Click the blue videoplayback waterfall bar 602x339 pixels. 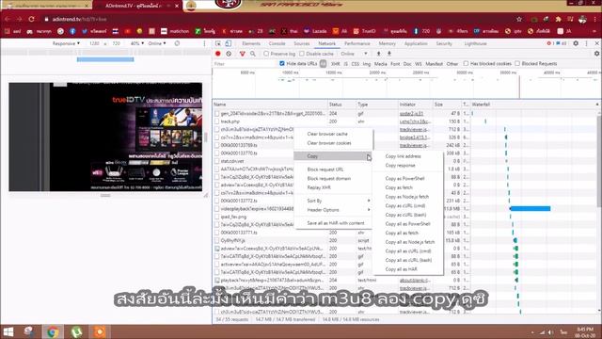coord(530,209)
